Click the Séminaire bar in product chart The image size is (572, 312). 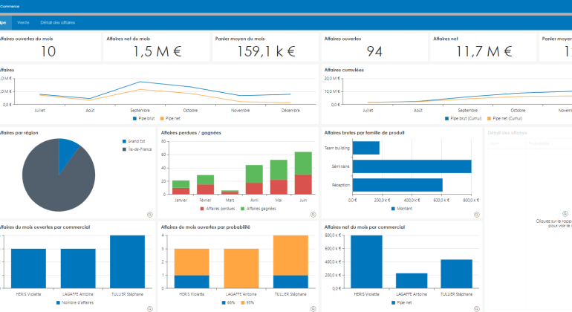tap(412, 166)
